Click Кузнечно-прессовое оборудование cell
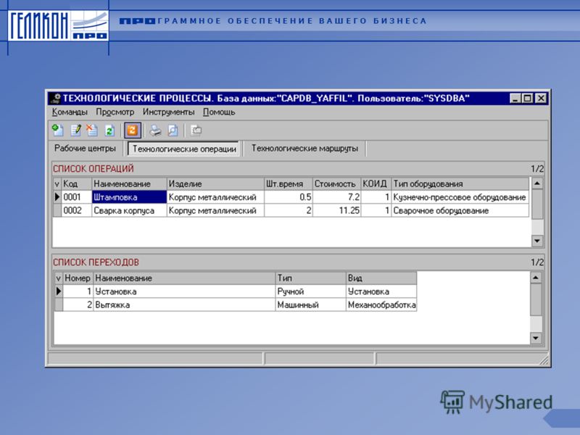This screenshot has height=435, width=580. [460, 197]
